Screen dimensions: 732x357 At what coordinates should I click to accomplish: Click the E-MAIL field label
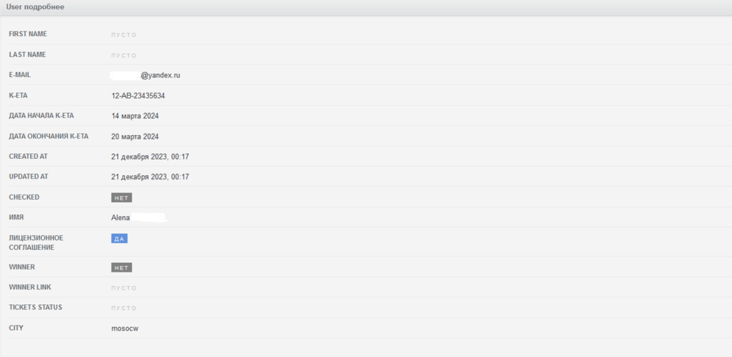tap(20, 75)
